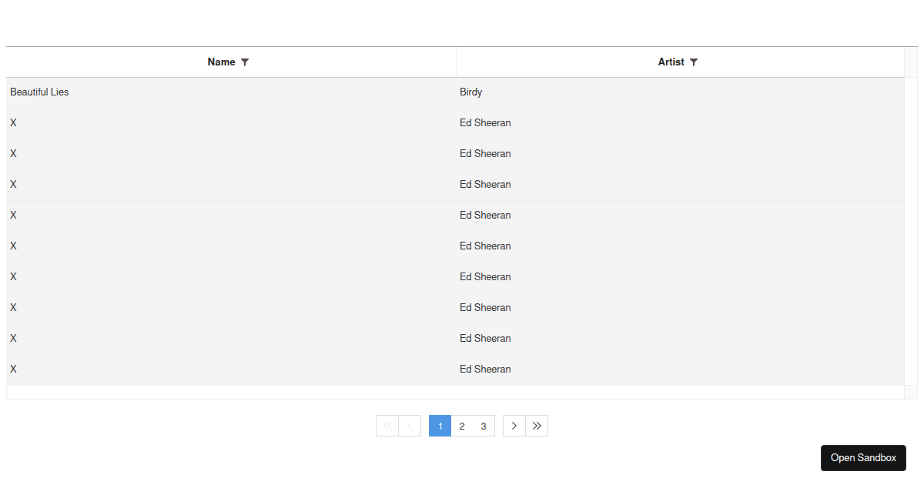
Task: Select the first Ed Sheeran row
Action: click(x=231, y=122)
